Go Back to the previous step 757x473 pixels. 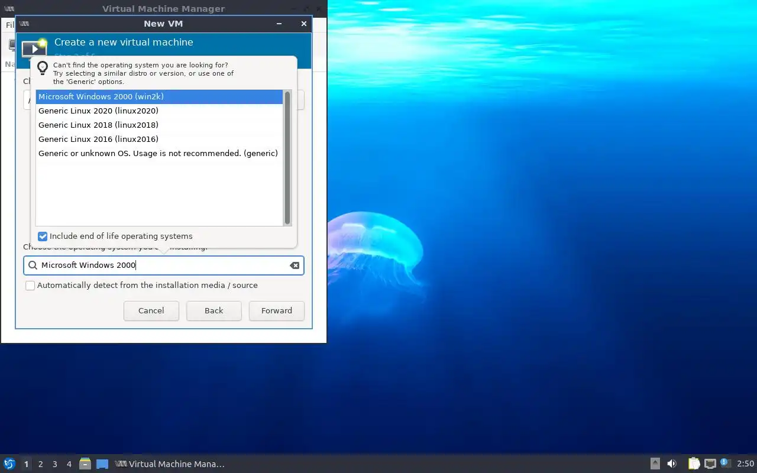point(213,311)
